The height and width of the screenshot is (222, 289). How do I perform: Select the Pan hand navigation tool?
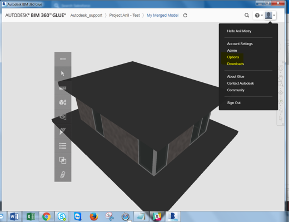281,77
